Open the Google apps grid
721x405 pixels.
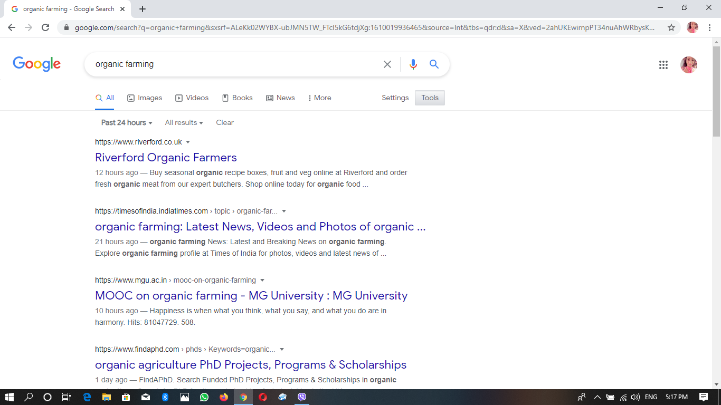663,65
